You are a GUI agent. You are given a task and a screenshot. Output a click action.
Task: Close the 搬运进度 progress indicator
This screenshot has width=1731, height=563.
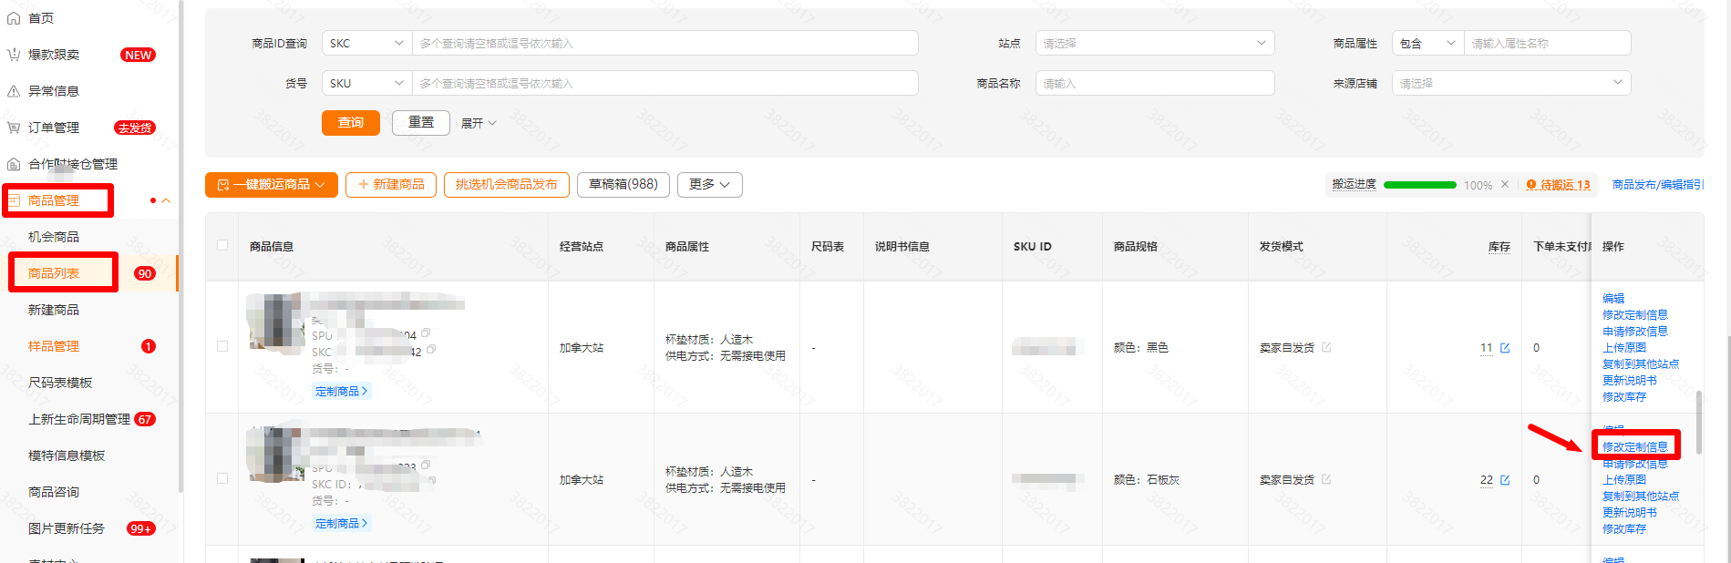coord(1505,184)
